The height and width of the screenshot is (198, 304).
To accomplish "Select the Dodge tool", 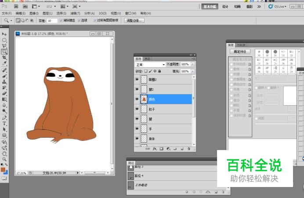I will 4,111.
